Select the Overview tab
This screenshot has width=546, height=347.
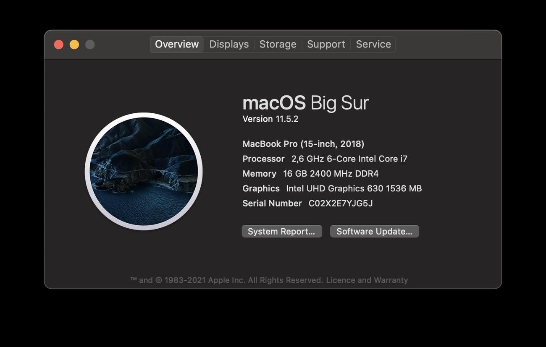pyautogui.click(x=177, y=44)
